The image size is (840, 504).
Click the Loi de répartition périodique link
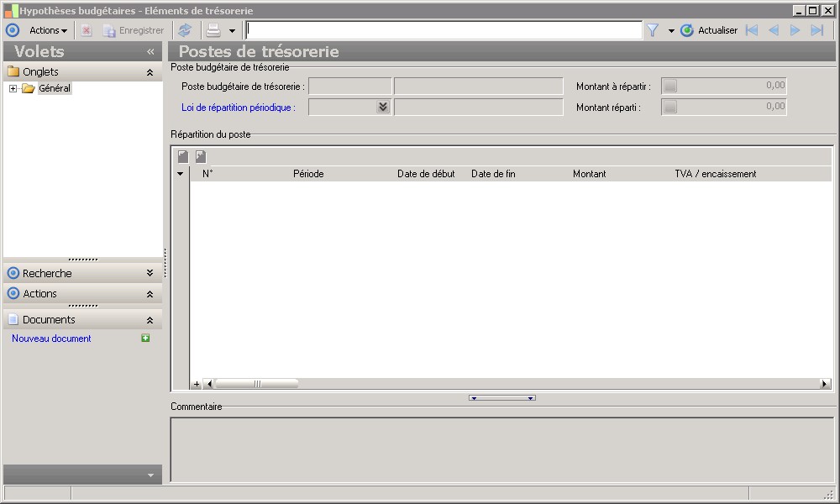pos(239,108)
